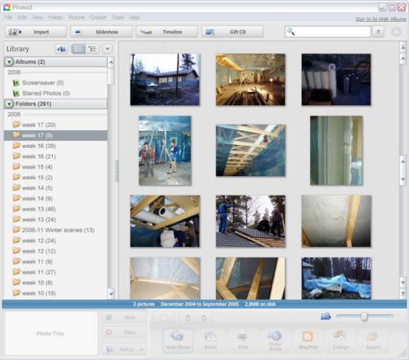Open the Add to dropdown
Viewport: 409px width, 360px height.
(124, 349)
